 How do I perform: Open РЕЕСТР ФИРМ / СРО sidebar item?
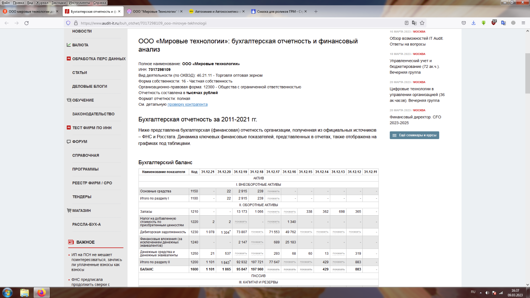tap(92, 183)
